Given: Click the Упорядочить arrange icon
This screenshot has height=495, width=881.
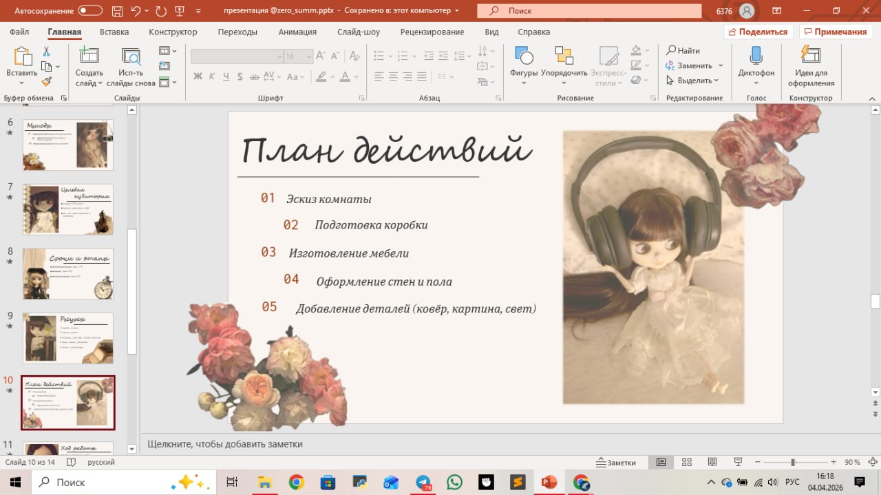Looking at the screenshot, I should click(x=564, y=56).
